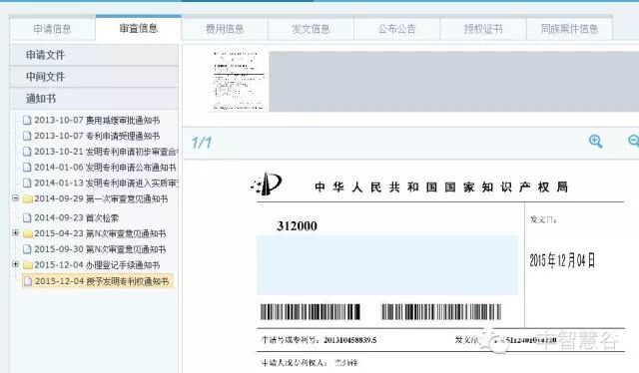Expand the 申请文件 section header
This screenshot has width=639, height=373.
(x=94, y=55)
